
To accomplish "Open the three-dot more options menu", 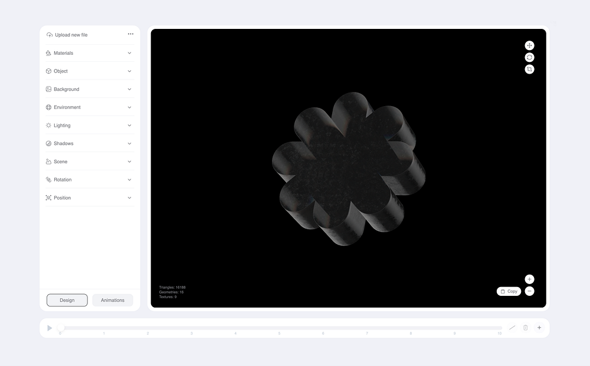I will (130, 34).
